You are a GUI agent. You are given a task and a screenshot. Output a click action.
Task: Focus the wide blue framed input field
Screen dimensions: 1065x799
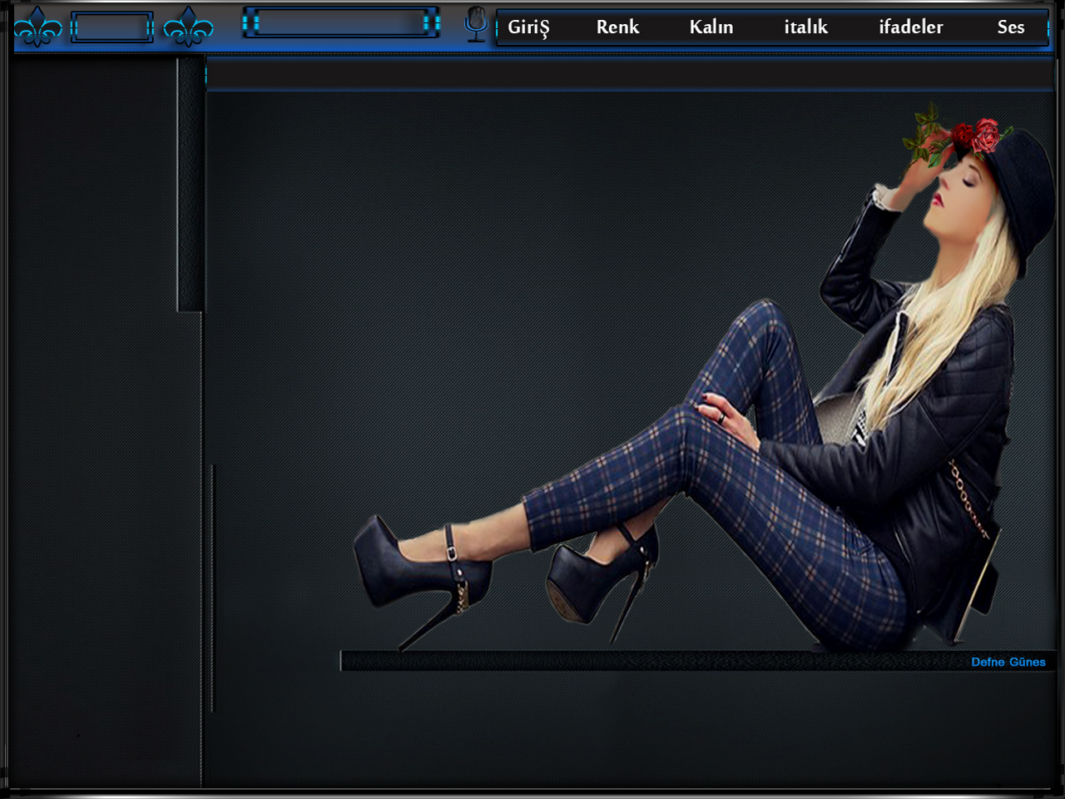click(340, 23)
